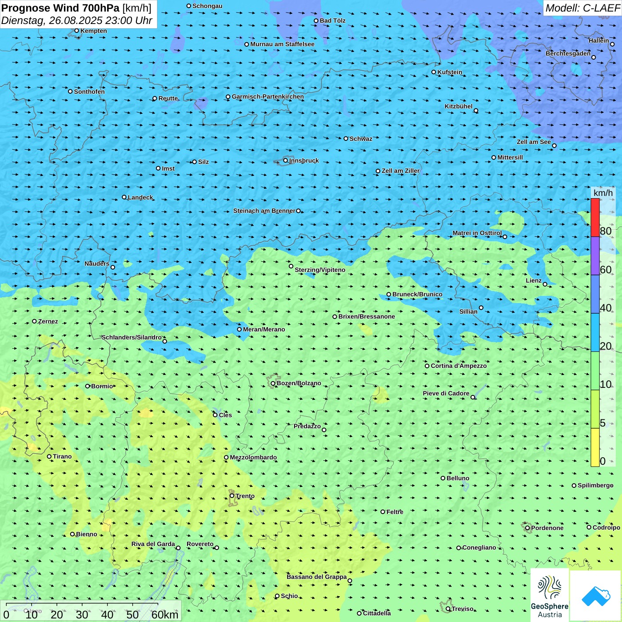Click the 'Conegliano' label
This screenshot has height=622, width=622.
[x=479, y=547]
